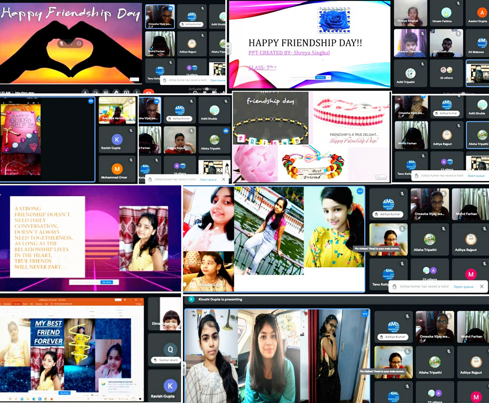Click Stop sharing under the purple friendship quote slide

coord(107,282)
